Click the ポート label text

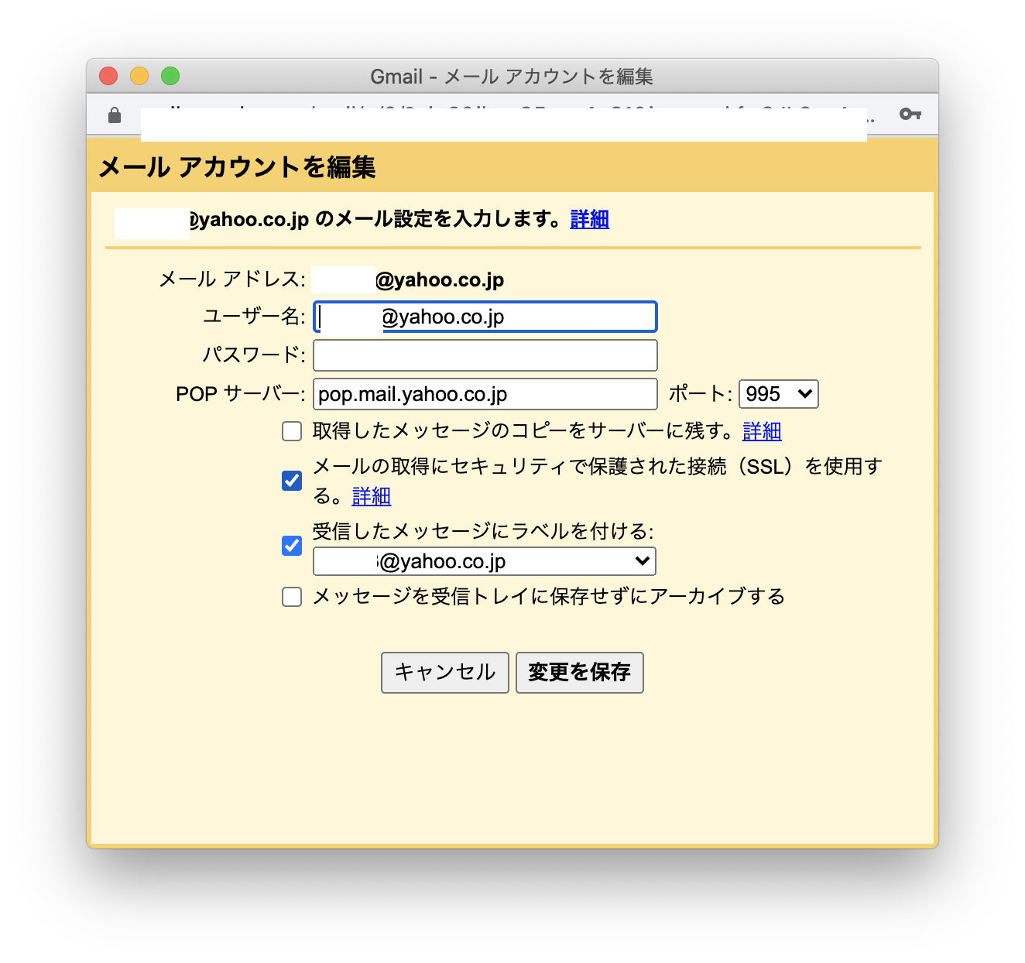click(700, 394)
